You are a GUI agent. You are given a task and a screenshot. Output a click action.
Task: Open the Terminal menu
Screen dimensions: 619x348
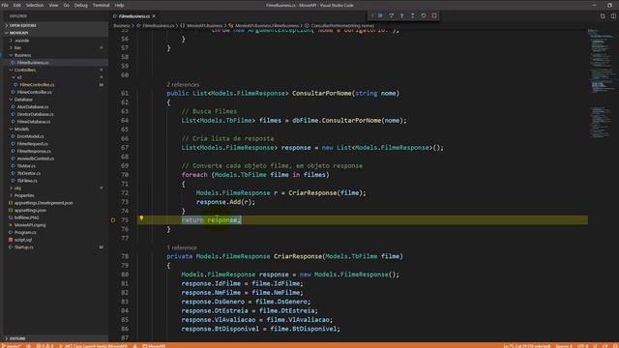[x=101, y=5]
